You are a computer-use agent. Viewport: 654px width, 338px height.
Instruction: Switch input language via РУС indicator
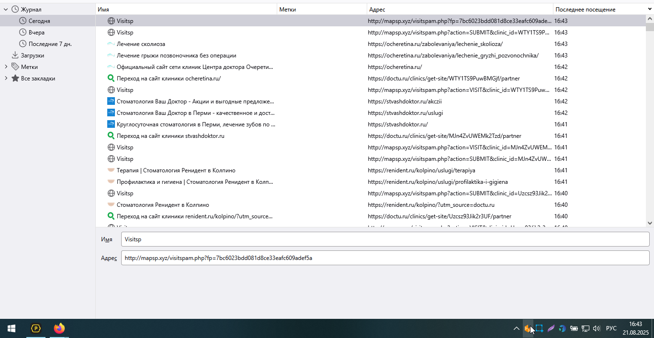(611, 328)
